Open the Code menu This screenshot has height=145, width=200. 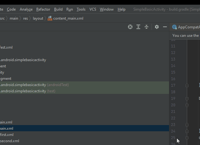[x=11, y=9]
